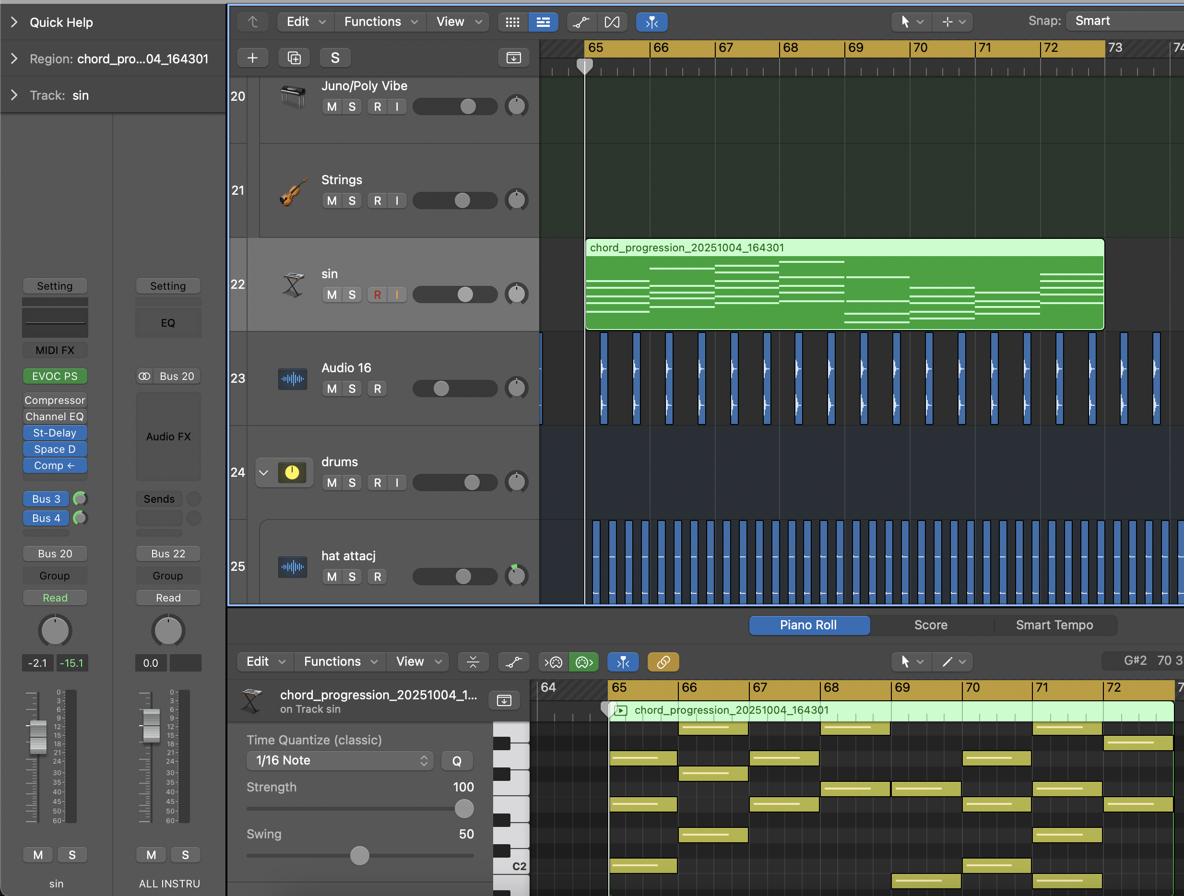This screenshot has width=1184, height=896.
Task: Mute the sin track
Action: pyautogui.click(x=332, y=295)
